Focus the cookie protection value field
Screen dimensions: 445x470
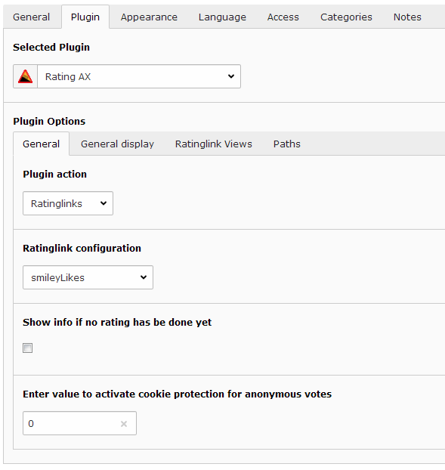(x=80, y=423)
